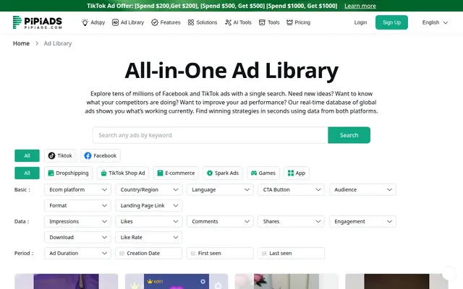Open the Pricing page
463x289 pixels.
[298, 22]
